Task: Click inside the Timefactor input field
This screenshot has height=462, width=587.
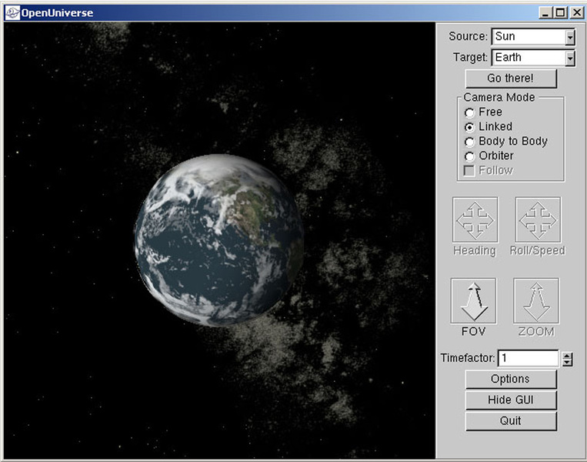Action: (528, 358)
